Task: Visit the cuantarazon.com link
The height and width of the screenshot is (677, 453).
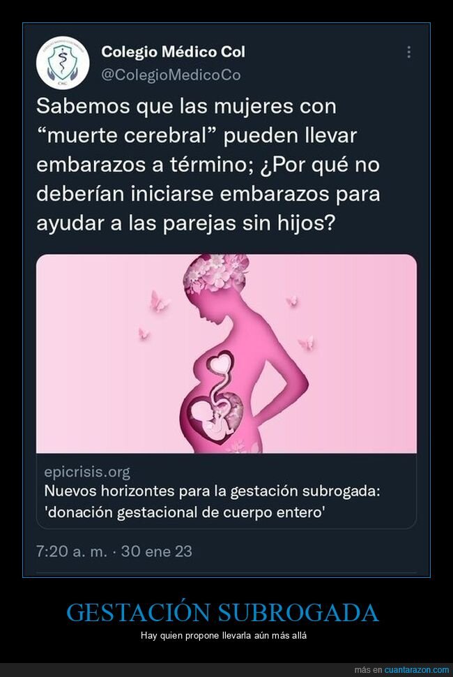Action: 417,669
